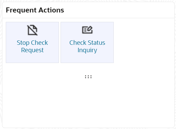Image resolution: width=176 pixels, height=129 pixels.
Task: Select the Check Status Inquiry tile background
Action: pos(87,42)
